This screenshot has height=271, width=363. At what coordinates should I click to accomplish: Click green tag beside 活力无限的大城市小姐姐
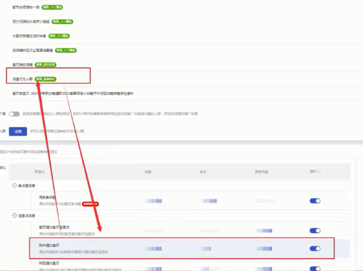62,22
